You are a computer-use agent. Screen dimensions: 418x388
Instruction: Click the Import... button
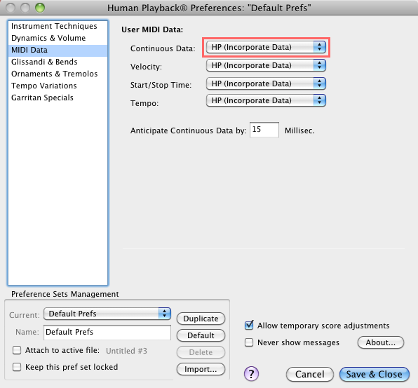point(201,369)
